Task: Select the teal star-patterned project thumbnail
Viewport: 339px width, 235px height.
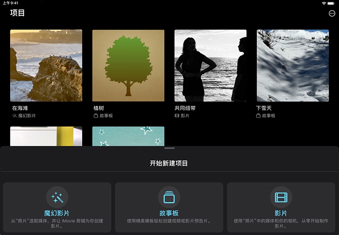Action: click(128, 136)
